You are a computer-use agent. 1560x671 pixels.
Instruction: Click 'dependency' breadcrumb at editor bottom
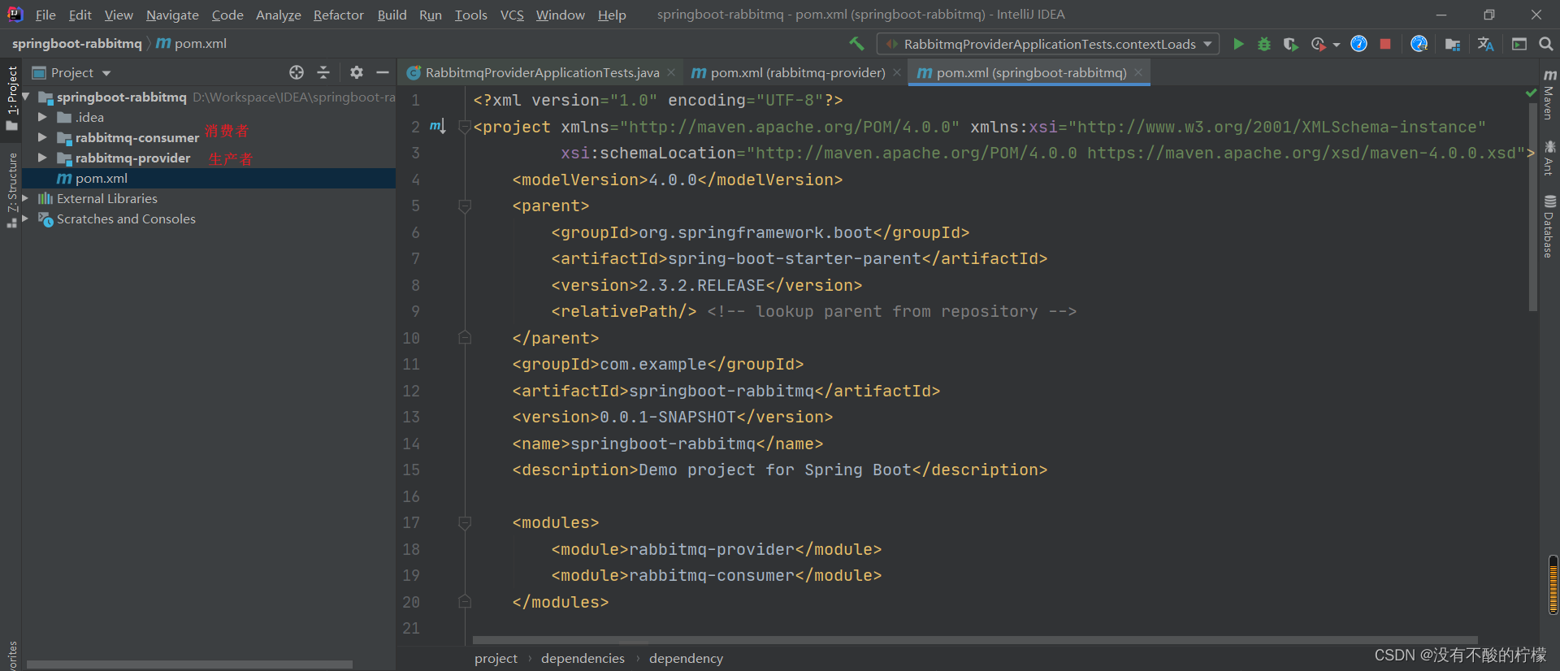pyautogui.click(x=686, y=658)
